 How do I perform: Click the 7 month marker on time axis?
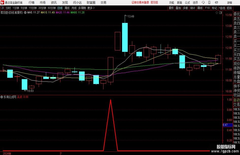pos(61,153)
